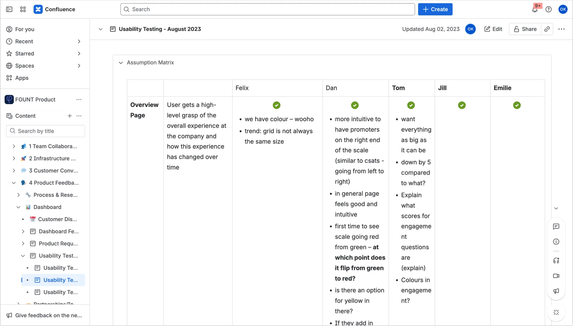
Task: Collapse 4 Product Feedba... tree item
Action: 14,183
